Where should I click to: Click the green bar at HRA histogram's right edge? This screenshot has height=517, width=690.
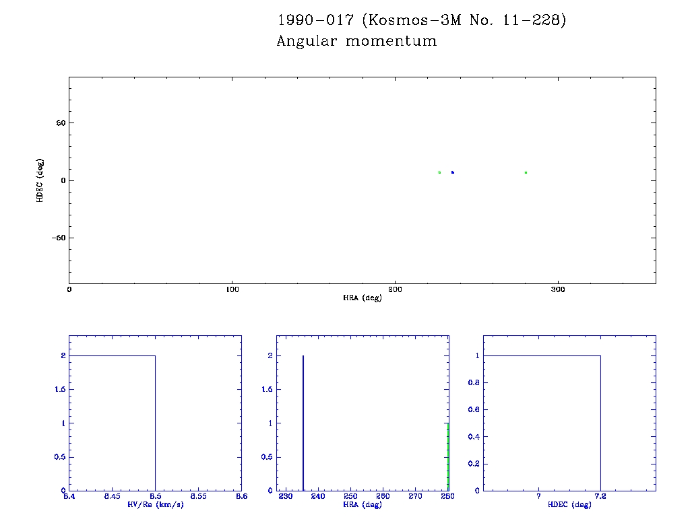(x=448, y=458)
